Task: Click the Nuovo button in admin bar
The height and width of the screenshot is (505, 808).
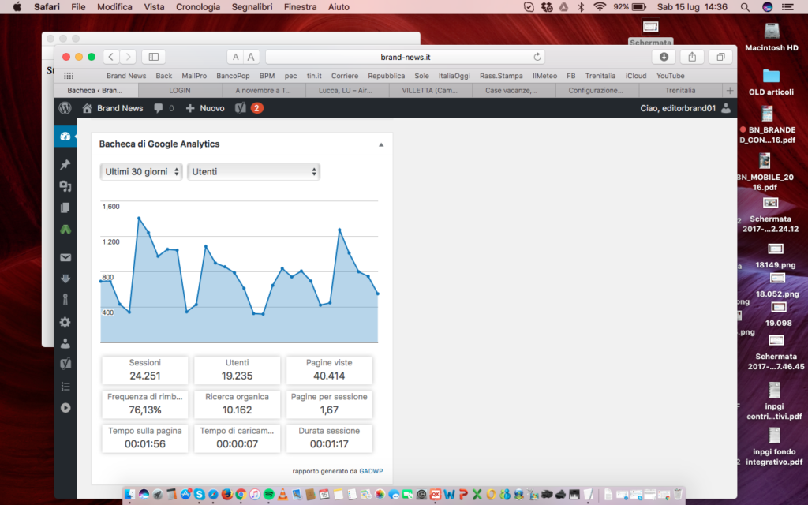Action: tap(205, 108)
